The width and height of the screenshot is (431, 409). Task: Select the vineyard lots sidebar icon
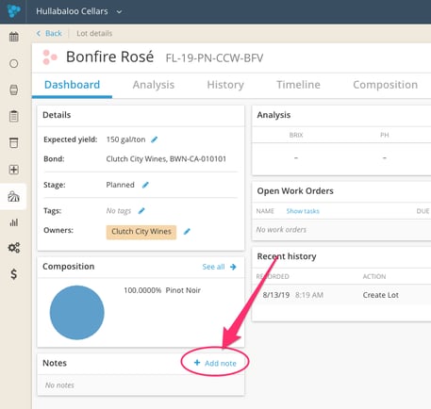(13, 197)
